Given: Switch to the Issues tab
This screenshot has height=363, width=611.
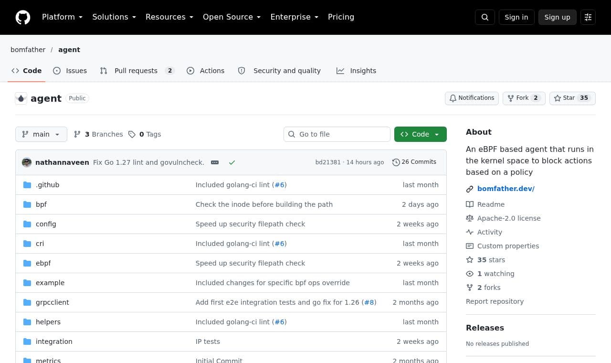Looking at the screenshot, I should coord(70,71).
